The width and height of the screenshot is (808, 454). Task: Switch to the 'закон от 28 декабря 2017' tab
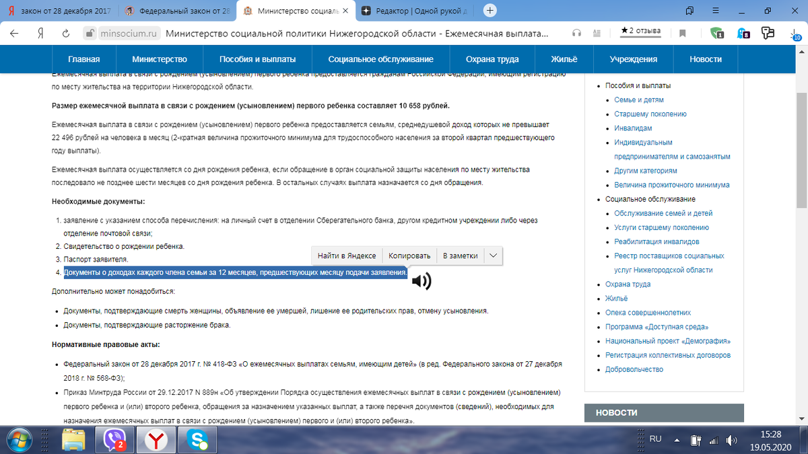(59, 11)
